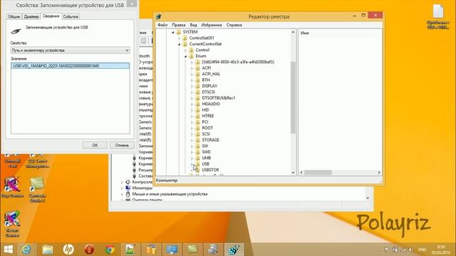This screenshot has width=456, height=256.
Task: Click the PCI folder icon in registry tree
Action: pos(198,122)
